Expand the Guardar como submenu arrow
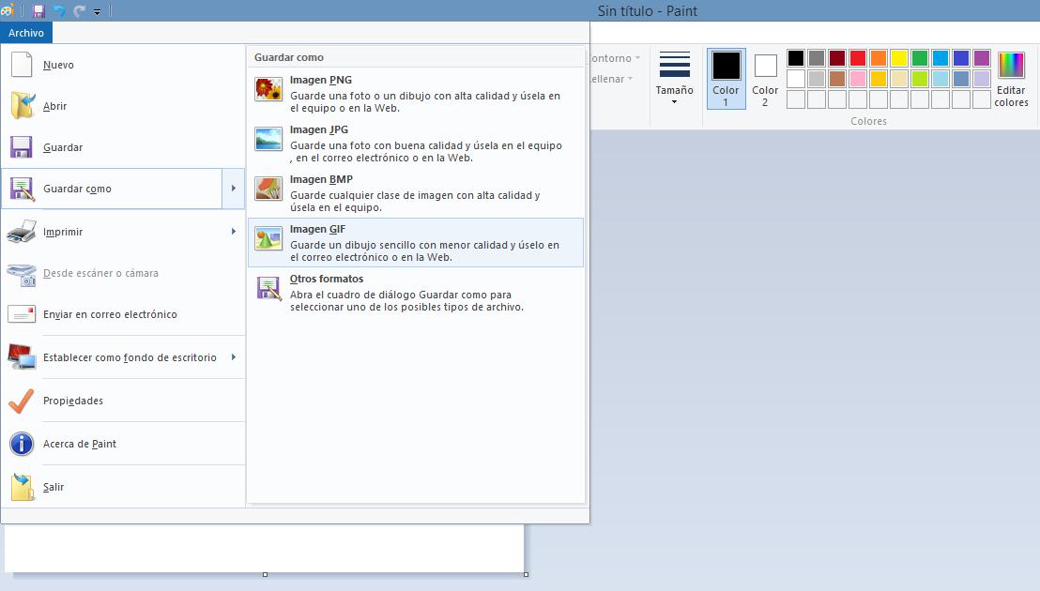Image resolution: width=1040 pixels, height=591 pixels. pyautogui.click(x=233, y=189)
